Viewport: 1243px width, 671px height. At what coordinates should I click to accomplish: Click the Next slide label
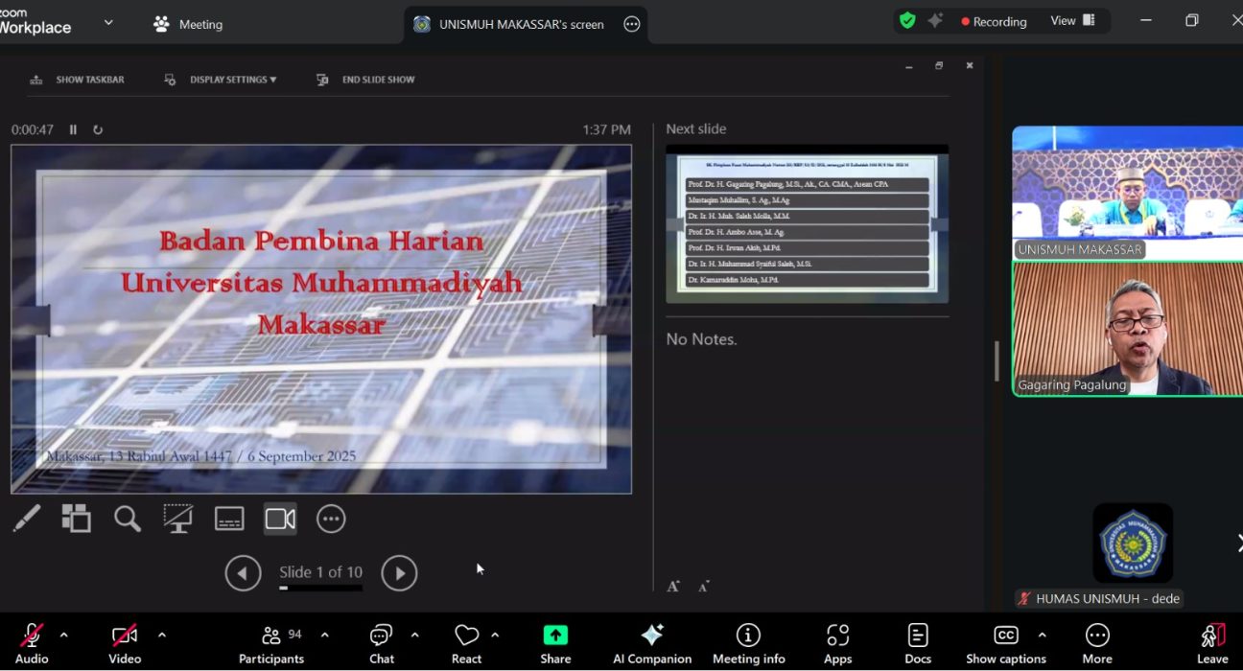pos(696,129)
